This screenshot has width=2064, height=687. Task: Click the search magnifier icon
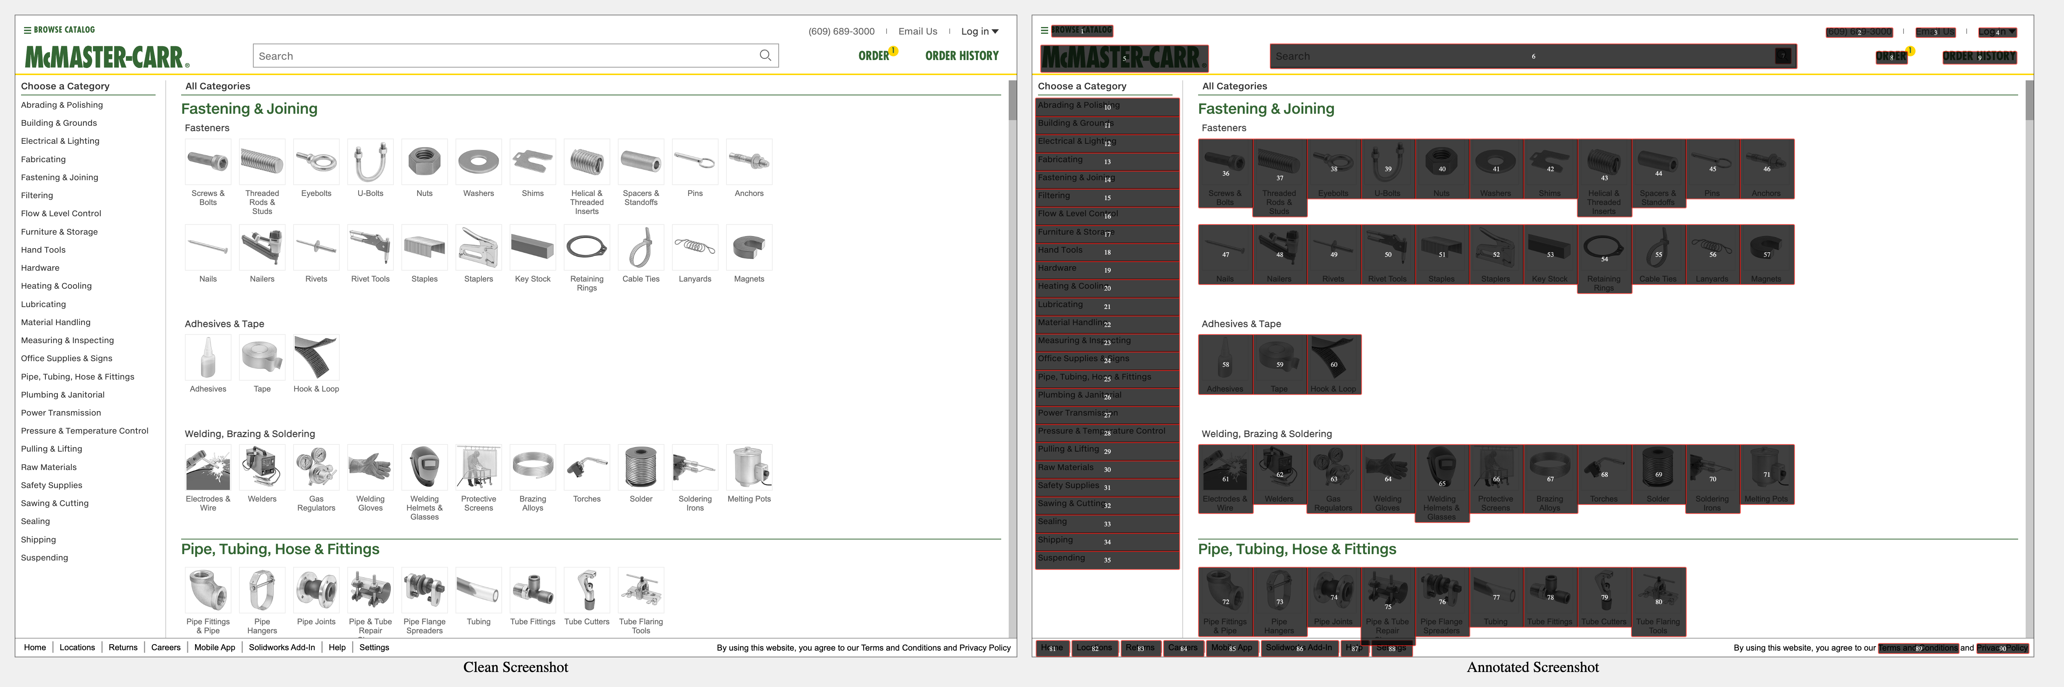tap(765, 55)
